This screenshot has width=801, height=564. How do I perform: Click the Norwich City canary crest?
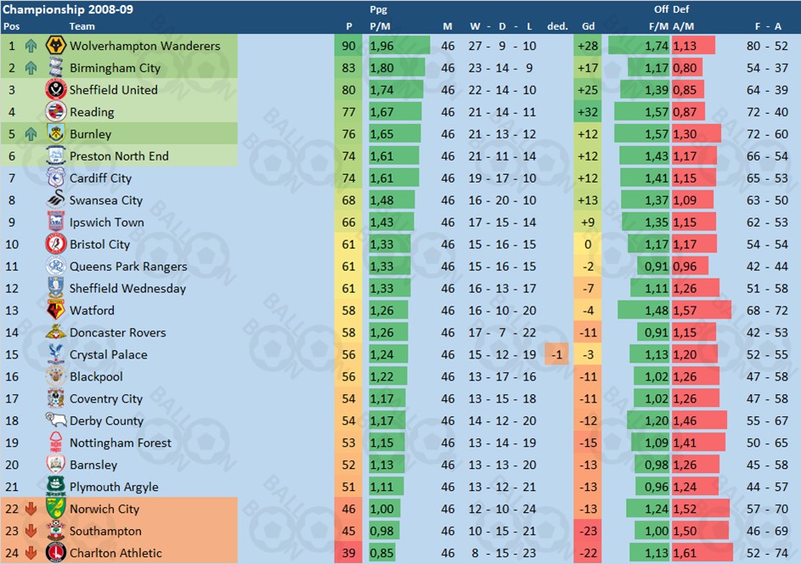56,509
